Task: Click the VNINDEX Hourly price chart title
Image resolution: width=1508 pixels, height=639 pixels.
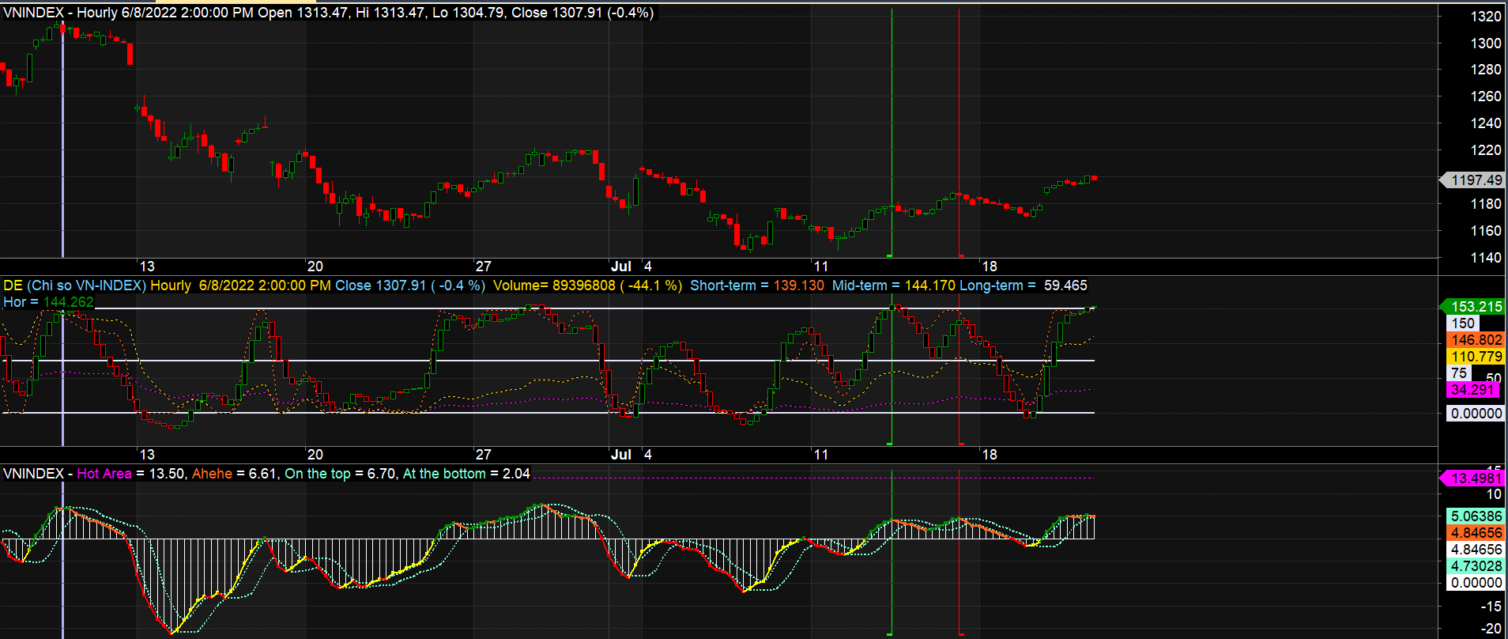Action: [328, 13]
